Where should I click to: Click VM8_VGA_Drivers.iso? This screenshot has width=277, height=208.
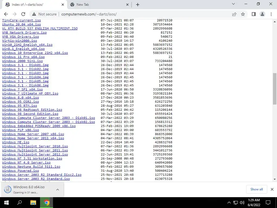coord(21,37)
